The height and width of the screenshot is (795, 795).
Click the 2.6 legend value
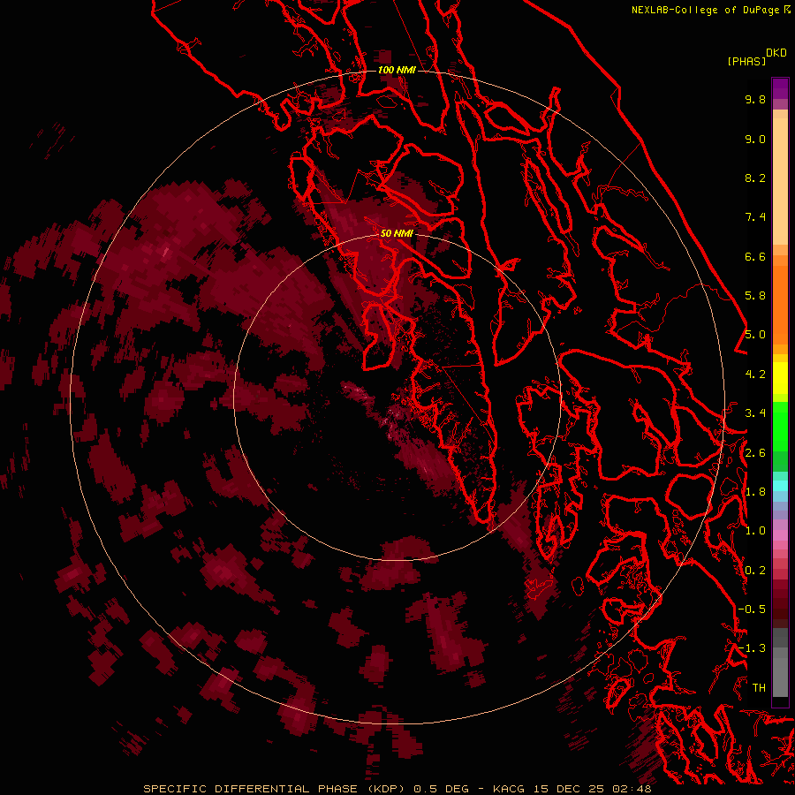tap(755, 453)
